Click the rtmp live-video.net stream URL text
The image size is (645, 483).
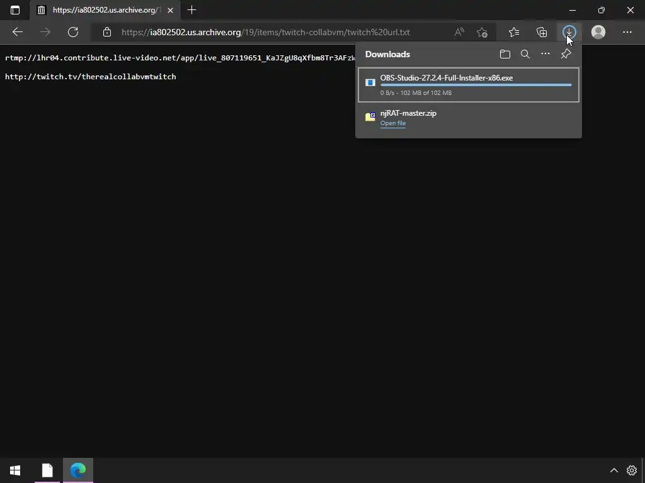[x=180, y=58]
